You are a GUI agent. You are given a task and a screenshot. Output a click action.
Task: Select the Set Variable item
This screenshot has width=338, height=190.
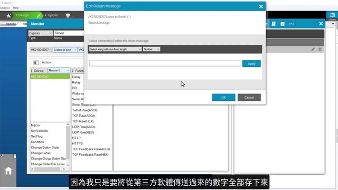40,131
